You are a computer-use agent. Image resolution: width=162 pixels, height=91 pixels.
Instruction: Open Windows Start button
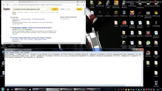[x=3, y=89]
